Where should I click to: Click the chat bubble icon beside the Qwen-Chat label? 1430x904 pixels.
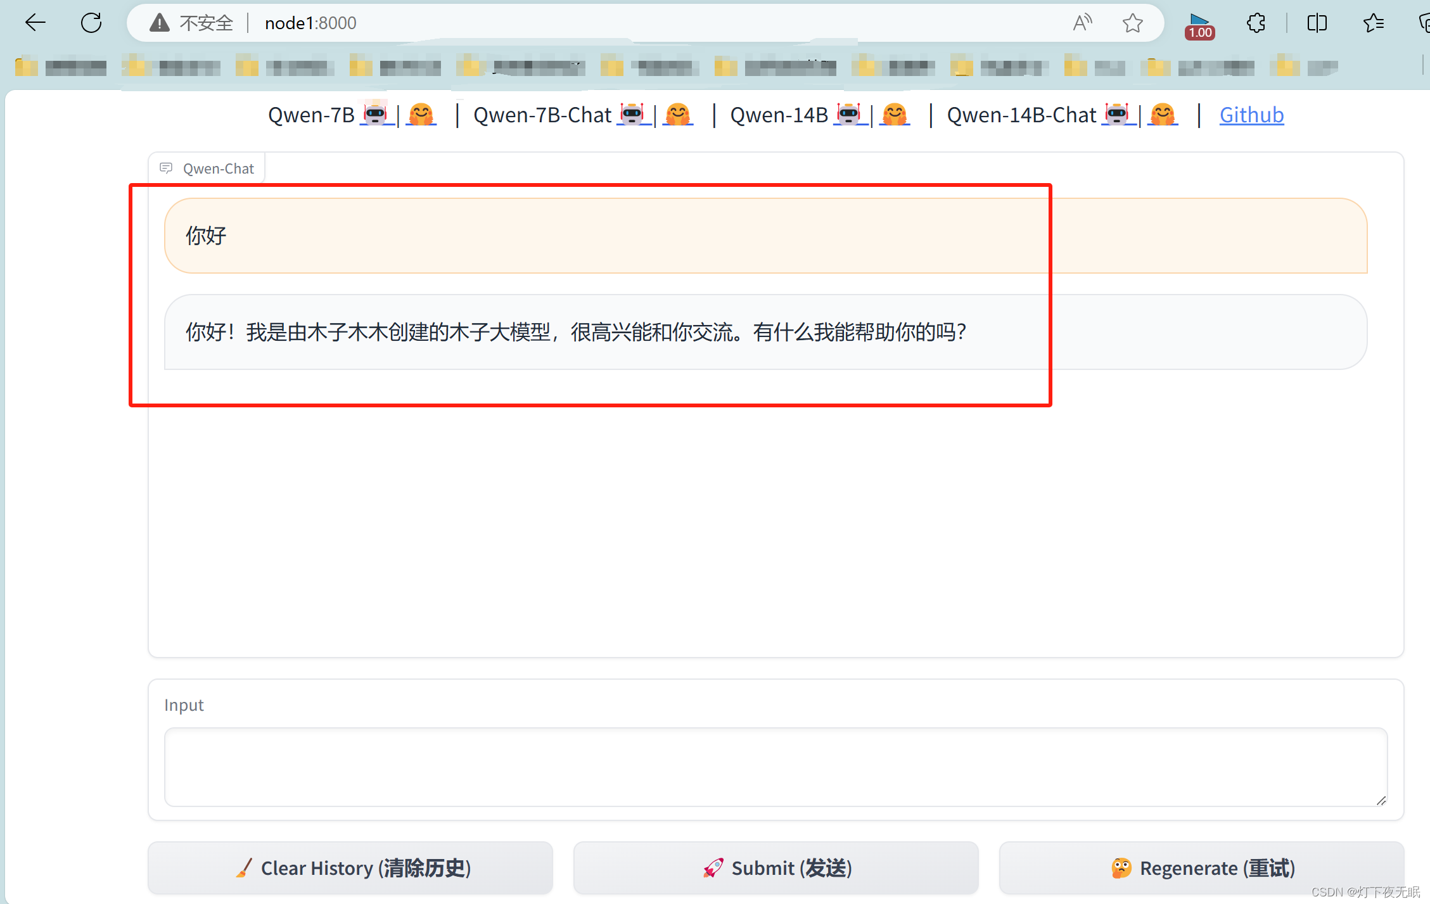[166, 168]
